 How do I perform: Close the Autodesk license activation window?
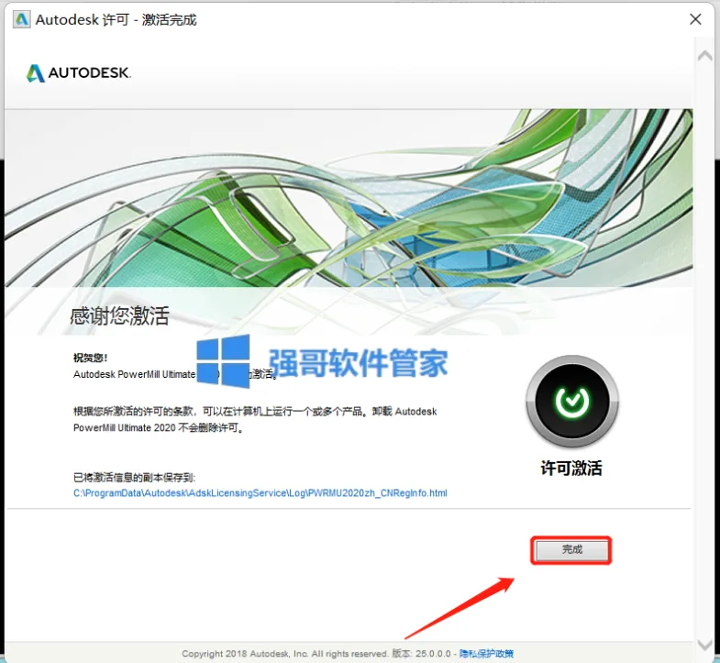point(695,19)
